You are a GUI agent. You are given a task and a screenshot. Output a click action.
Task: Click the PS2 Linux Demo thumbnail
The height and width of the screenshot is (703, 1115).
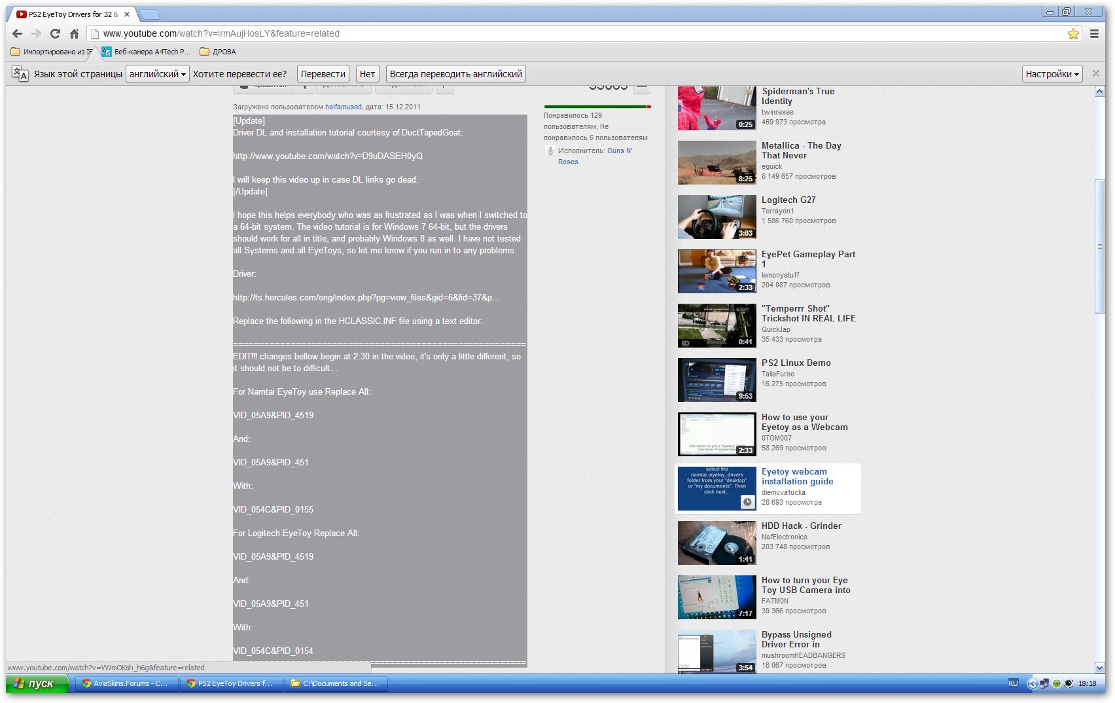pos(717,380)
